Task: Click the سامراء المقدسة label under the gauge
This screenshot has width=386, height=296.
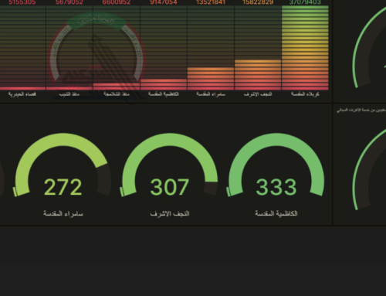Action: click(63, 213)
